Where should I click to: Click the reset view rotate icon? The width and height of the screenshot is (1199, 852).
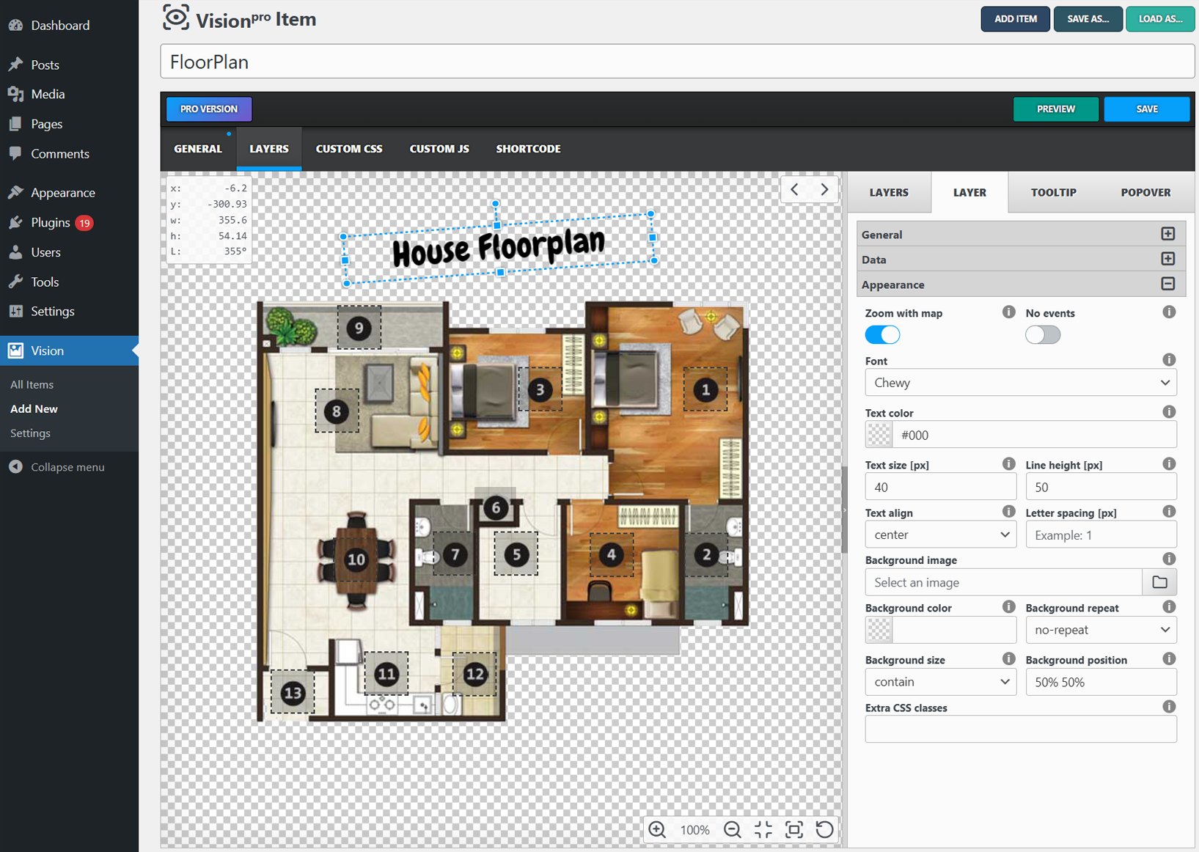pyautogui.click(x=825, y=829)
